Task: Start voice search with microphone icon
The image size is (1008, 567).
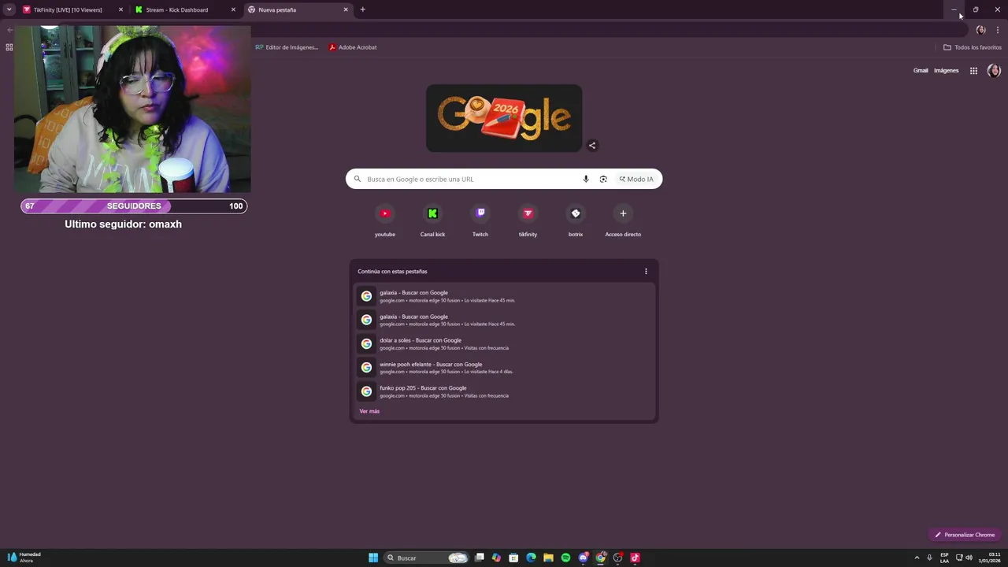Action: (586, 179)
